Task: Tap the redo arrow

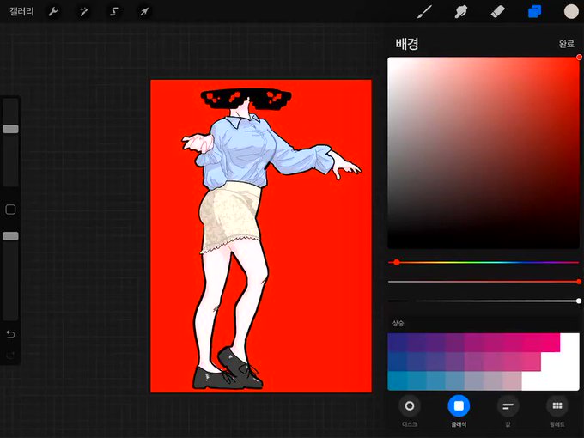Action: click(10, 356)
